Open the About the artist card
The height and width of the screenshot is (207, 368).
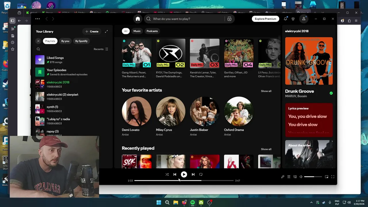[309, 154]
